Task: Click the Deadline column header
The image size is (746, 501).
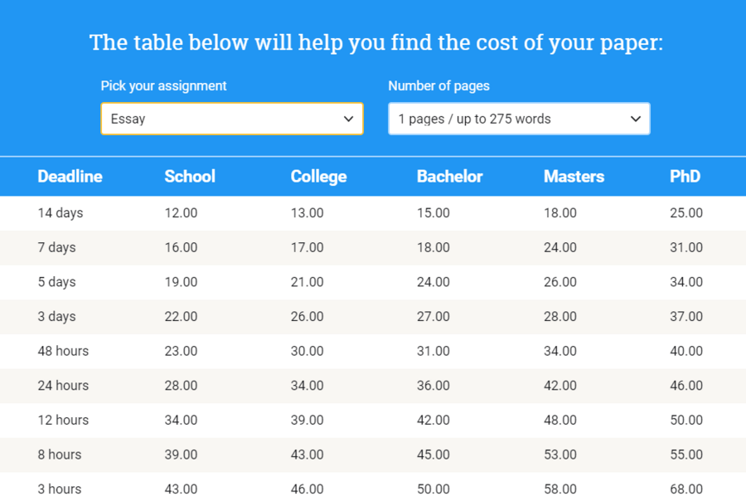Action: point(70,177)
